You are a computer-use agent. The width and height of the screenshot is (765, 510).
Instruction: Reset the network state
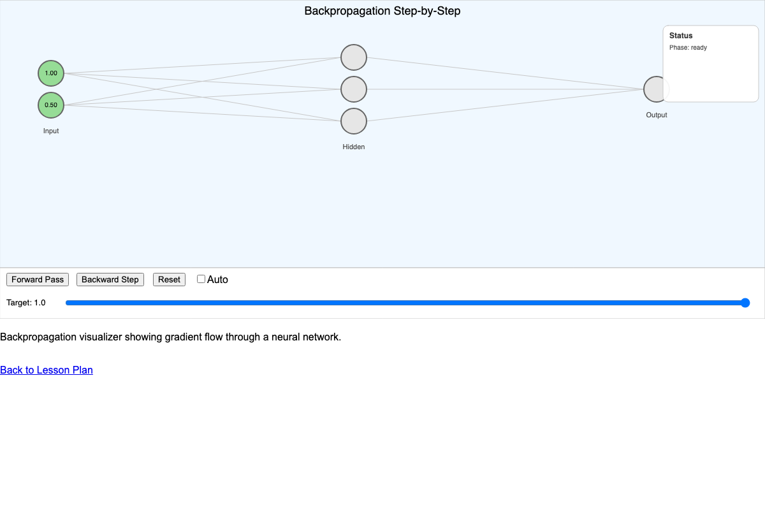point(169,279)
